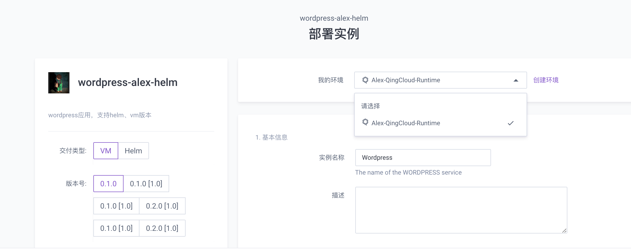The image size is (631, 251).
Task: Grab the 描述 textarea resize handle
Action: pyautogui.click(x=564, y=231)
